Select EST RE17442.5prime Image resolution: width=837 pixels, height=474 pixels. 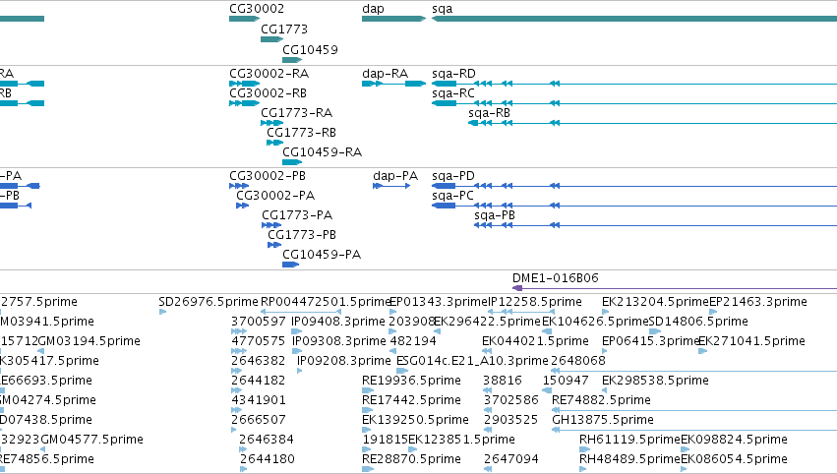coord(368,410)
